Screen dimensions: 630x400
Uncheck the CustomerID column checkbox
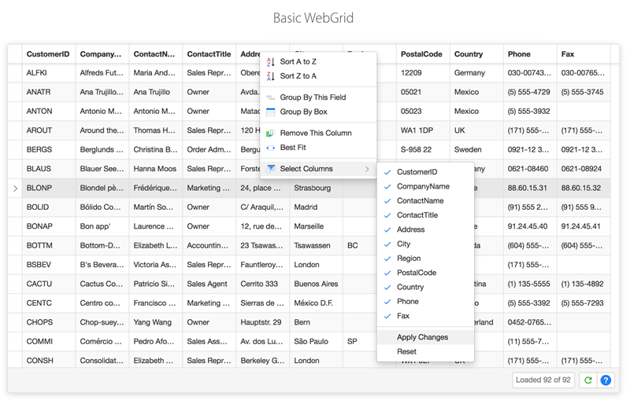coord(387,172)
